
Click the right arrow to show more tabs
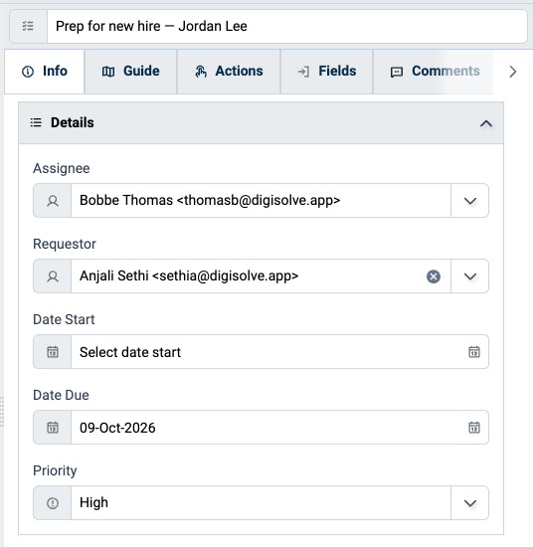pyautogui.click(x=512, y=72)
